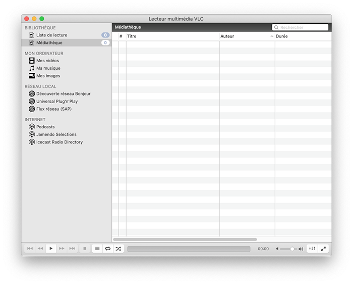Skip to next track button
The image size is (353, 284).
point(72,249)
